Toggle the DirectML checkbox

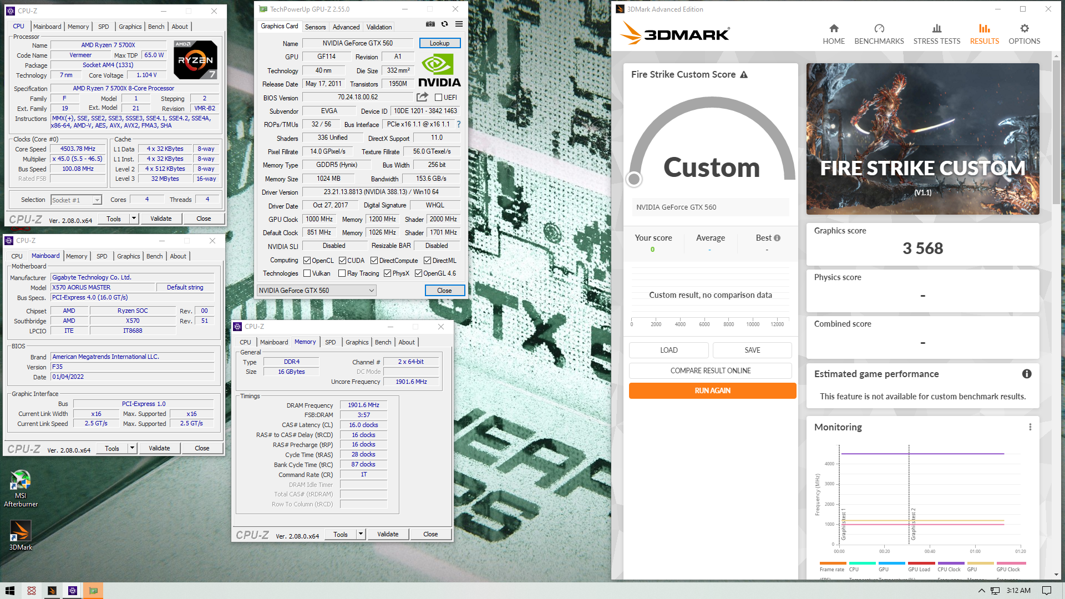[x=427, y=261]
